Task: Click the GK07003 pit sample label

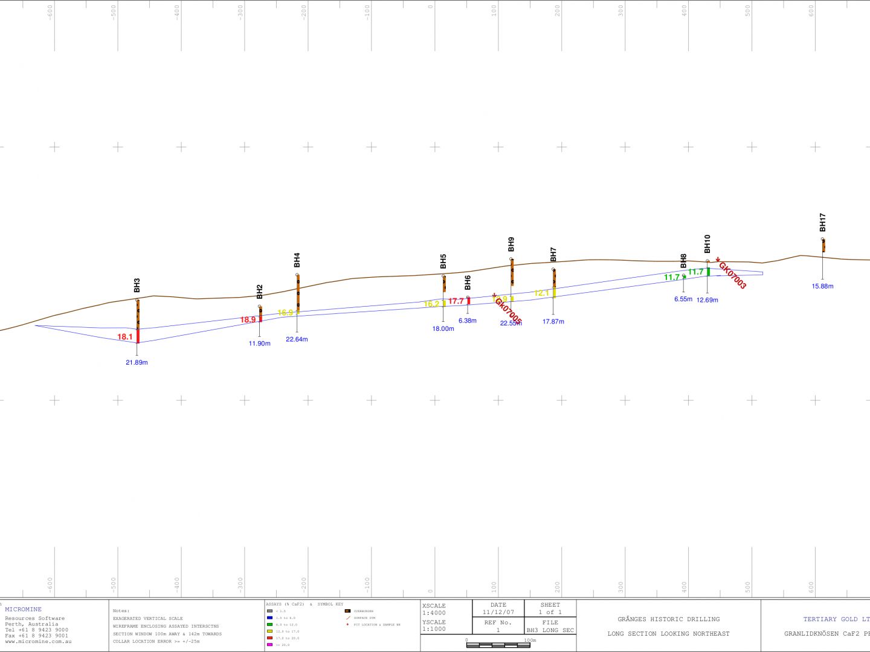Action: point(732,275)
